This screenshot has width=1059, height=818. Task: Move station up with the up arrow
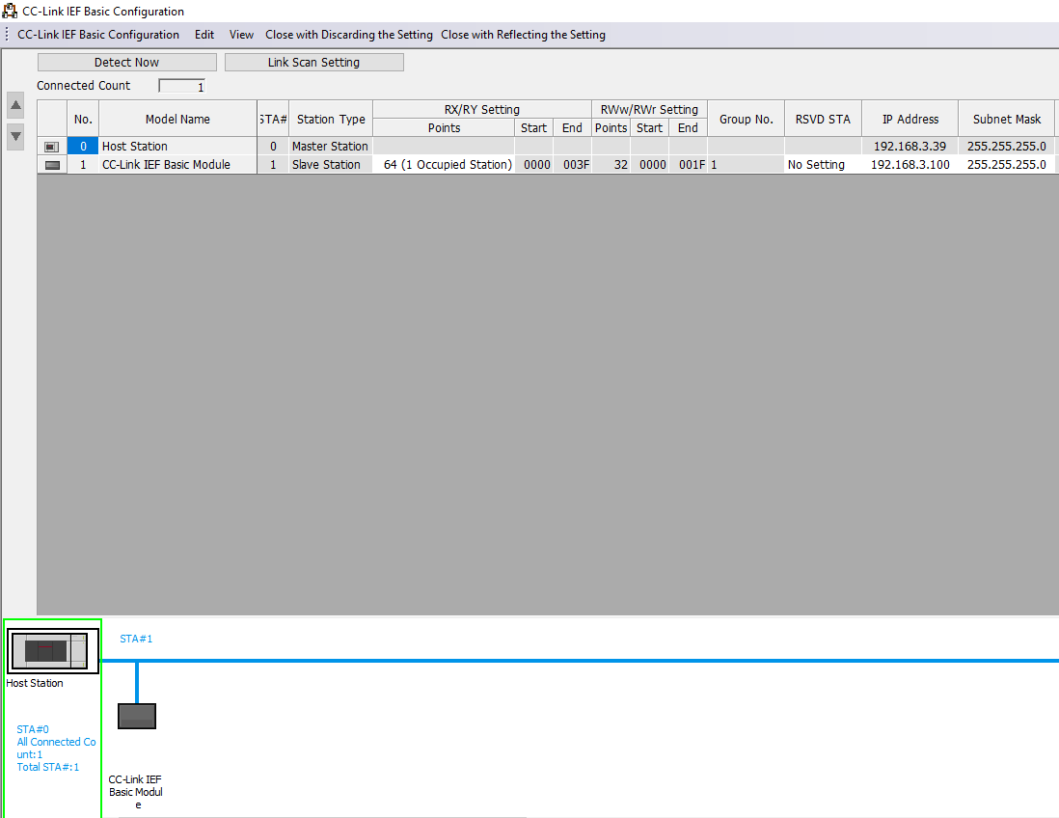(15, 105)
